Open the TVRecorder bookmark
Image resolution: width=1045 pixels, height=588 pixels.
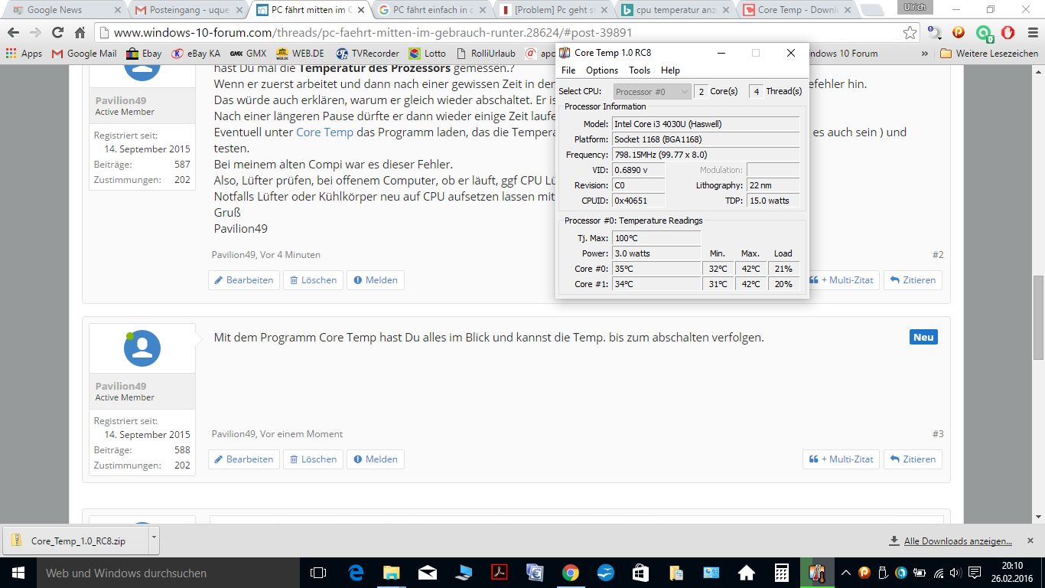(x=367, y=54)
